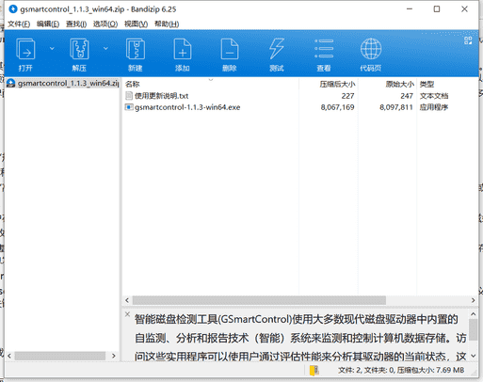Click comment pane scroll down arrow

[x=474, y=356]
